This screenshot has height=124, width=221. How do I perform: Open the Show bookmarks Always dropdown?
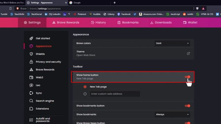point(172,114)
